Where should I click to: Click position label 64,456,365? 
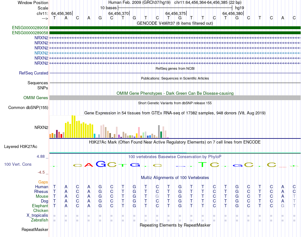(x=61, y=13)
